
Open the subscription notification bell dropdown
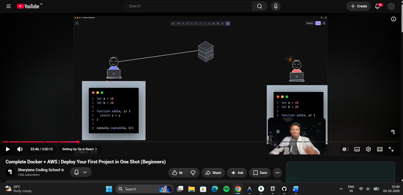80,173
